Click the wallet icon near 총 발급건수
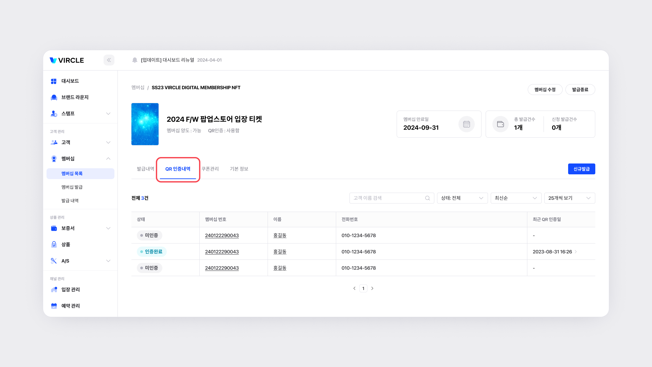The width and height of the screenshot is (652, 367). point(500,124)
